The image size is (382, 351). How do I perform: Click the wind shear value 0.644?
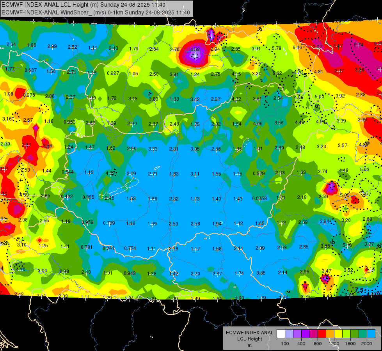(x=68, y=172)
